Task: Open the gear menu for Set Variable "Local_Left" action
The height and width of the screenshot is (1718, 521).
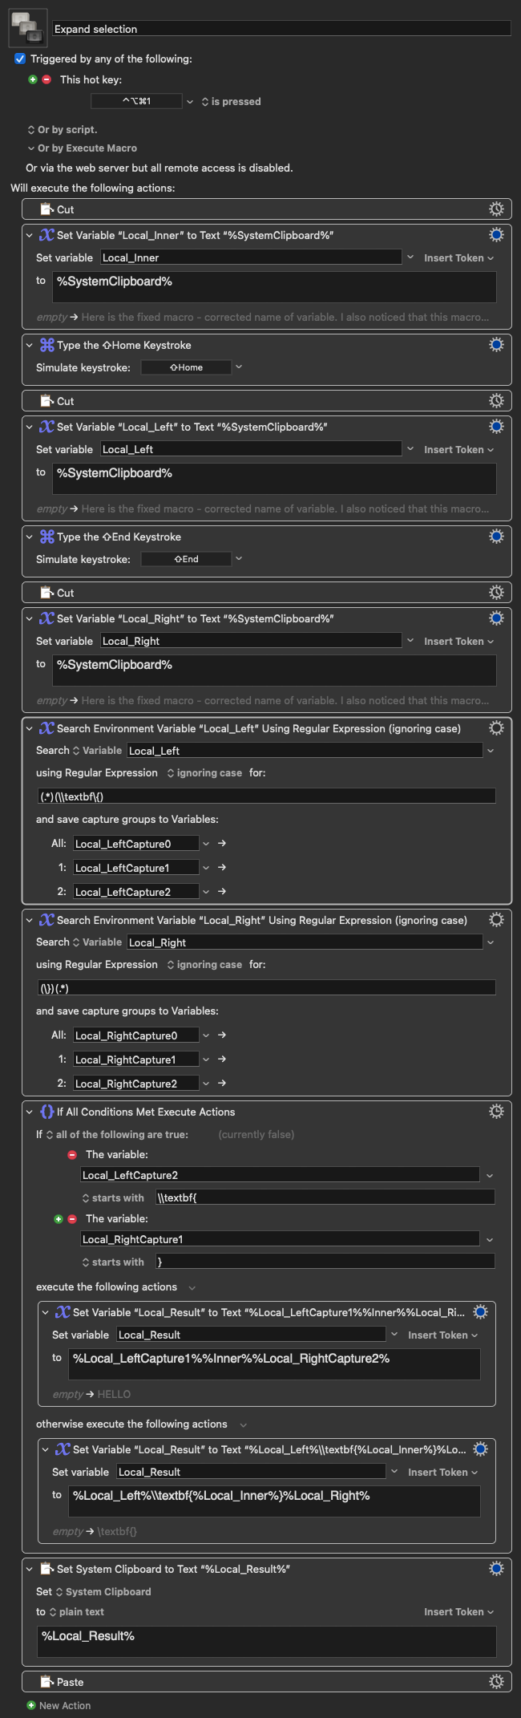Action: click(x=496, y=426)
